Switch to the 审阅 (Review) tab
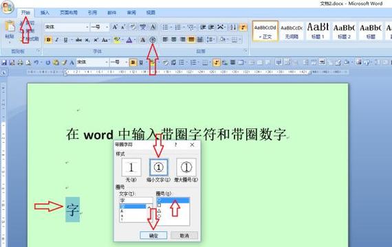This screenshot has height=247, width=392. 131,12
